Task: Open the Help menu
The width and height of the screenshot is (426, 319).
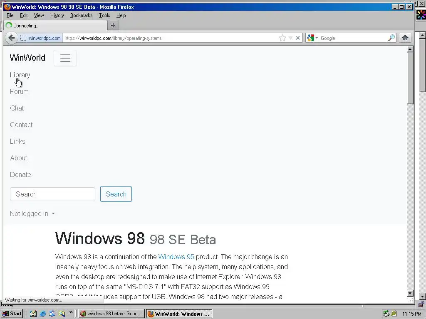Action: 121,15
